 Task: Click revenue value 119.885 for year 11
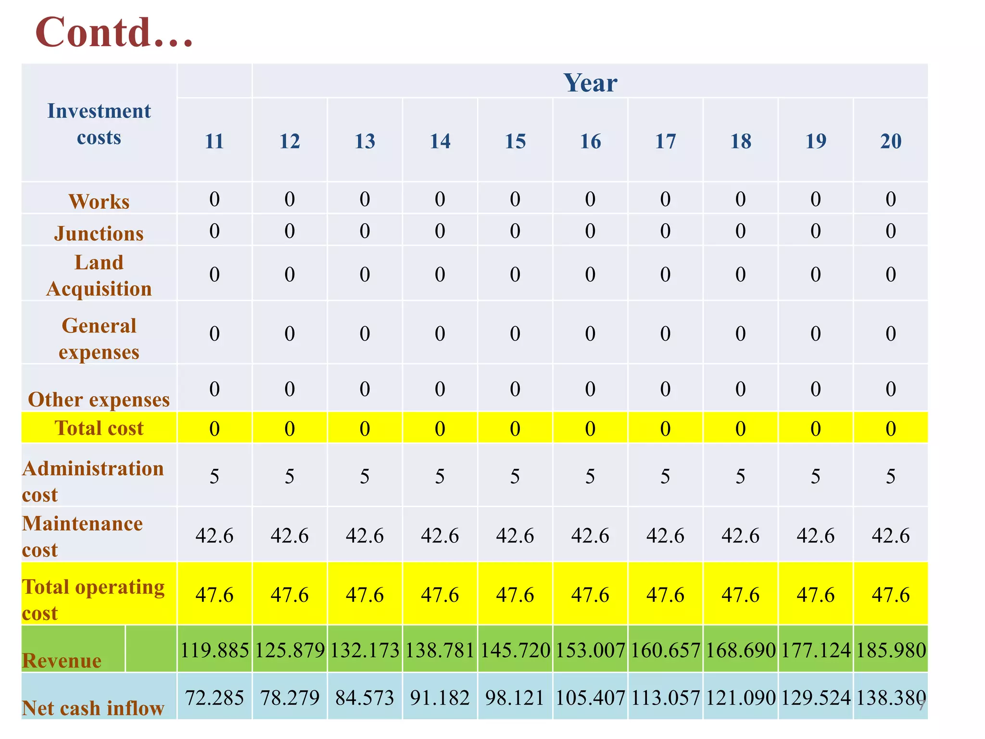point(215,650)
